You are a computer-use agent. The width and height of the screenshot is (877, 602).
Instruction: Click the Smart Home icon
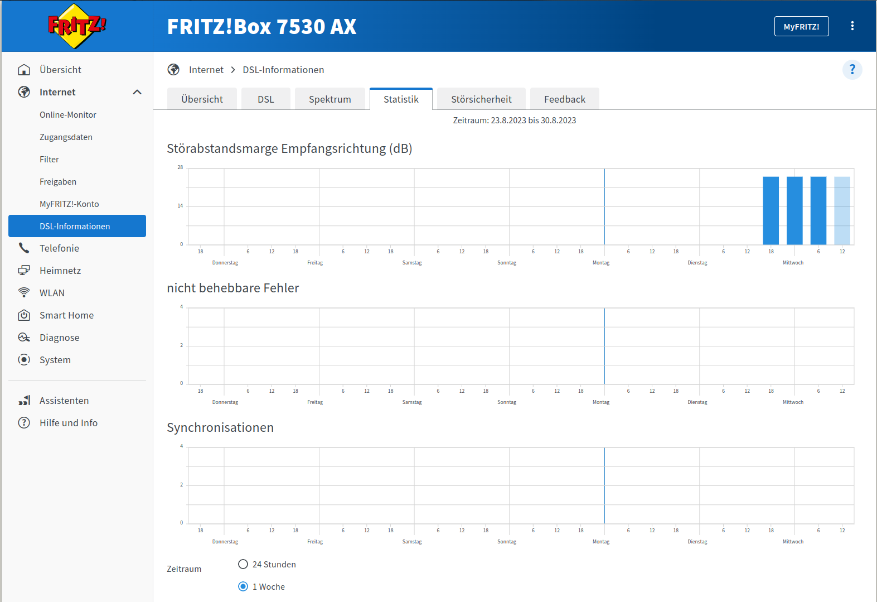tap(24, 315)
